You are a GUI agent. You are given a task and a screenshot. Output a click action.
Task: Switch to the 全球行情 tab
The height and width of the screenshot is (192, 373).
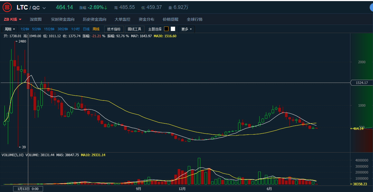194,19
